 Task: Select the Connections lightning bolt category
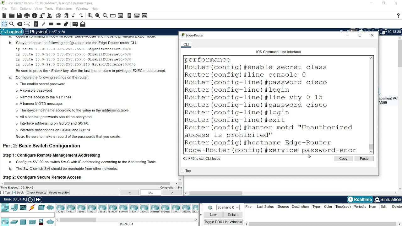32,207
